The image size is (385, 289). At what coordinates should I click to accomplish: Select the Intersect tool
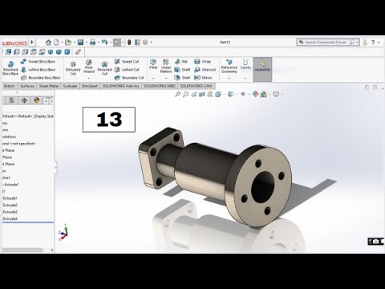coord(205,70)
